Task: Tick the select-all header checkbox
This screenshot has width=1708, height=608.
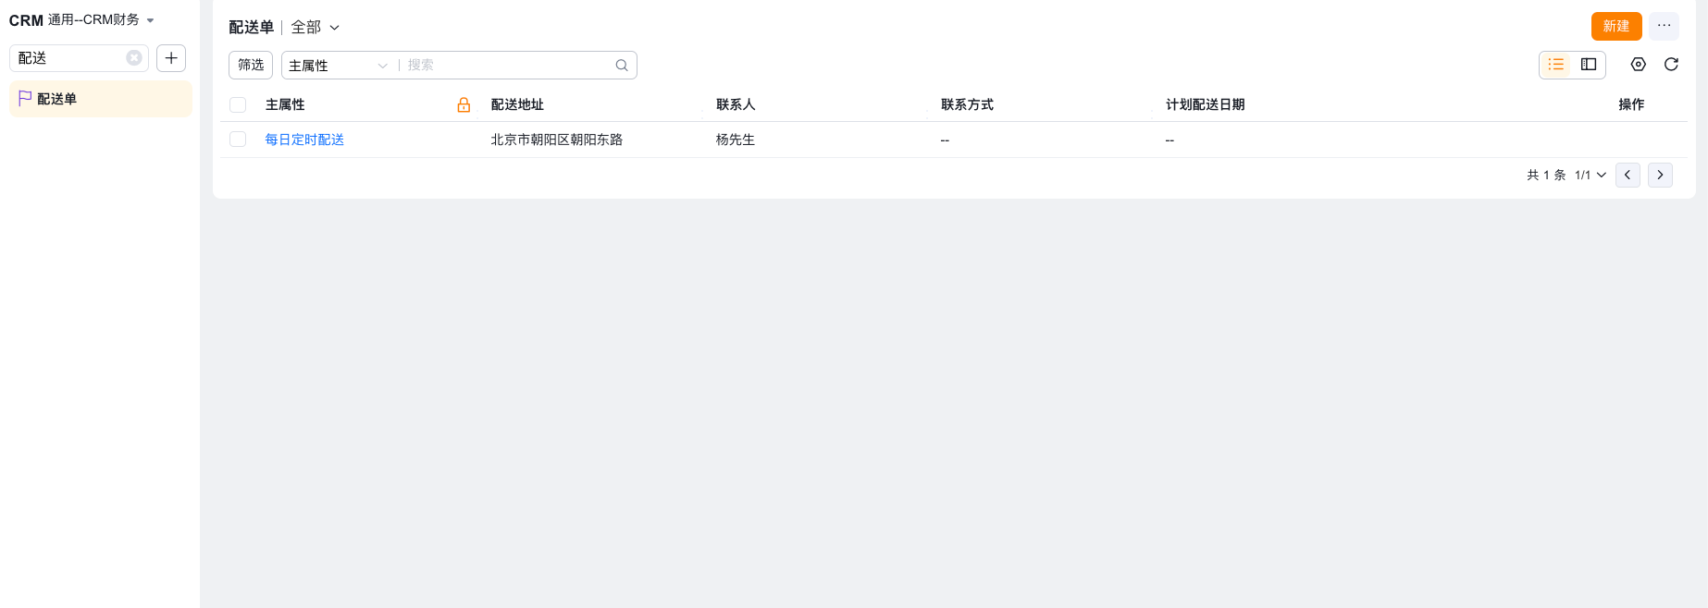Action: coord(238,105)
